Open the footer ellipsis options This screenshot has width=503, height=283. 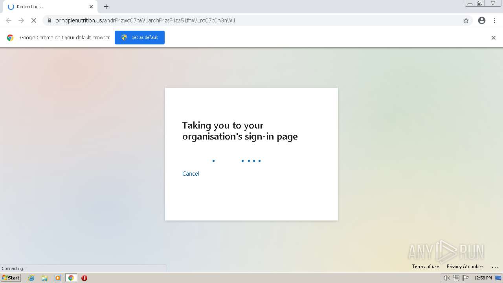(495, 267)
